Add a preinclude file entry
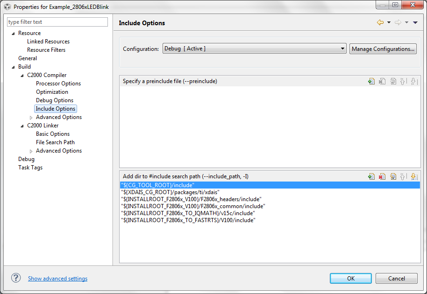The height and width of the screenshot is (294, 427). click(x=371, y=81)
